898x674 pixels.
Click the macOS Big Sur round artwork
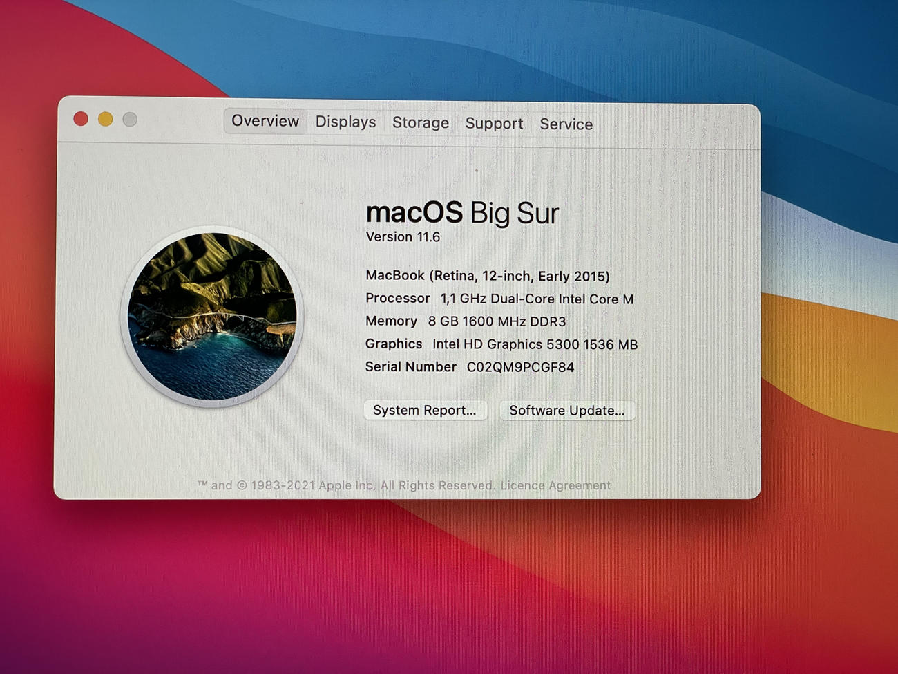click(213, 317)
